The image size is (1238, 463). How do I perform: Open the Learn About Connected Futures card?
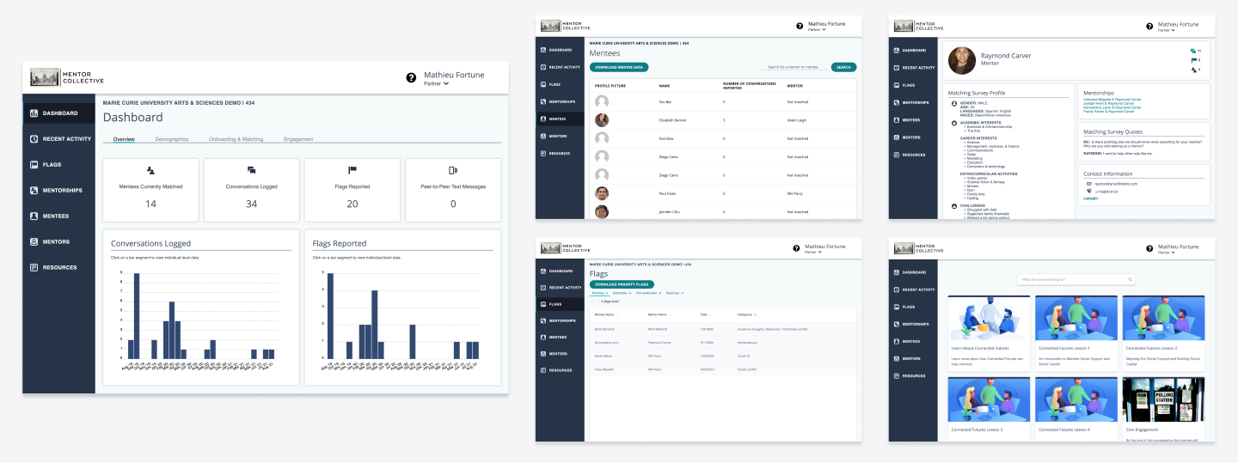click(988, 334)
